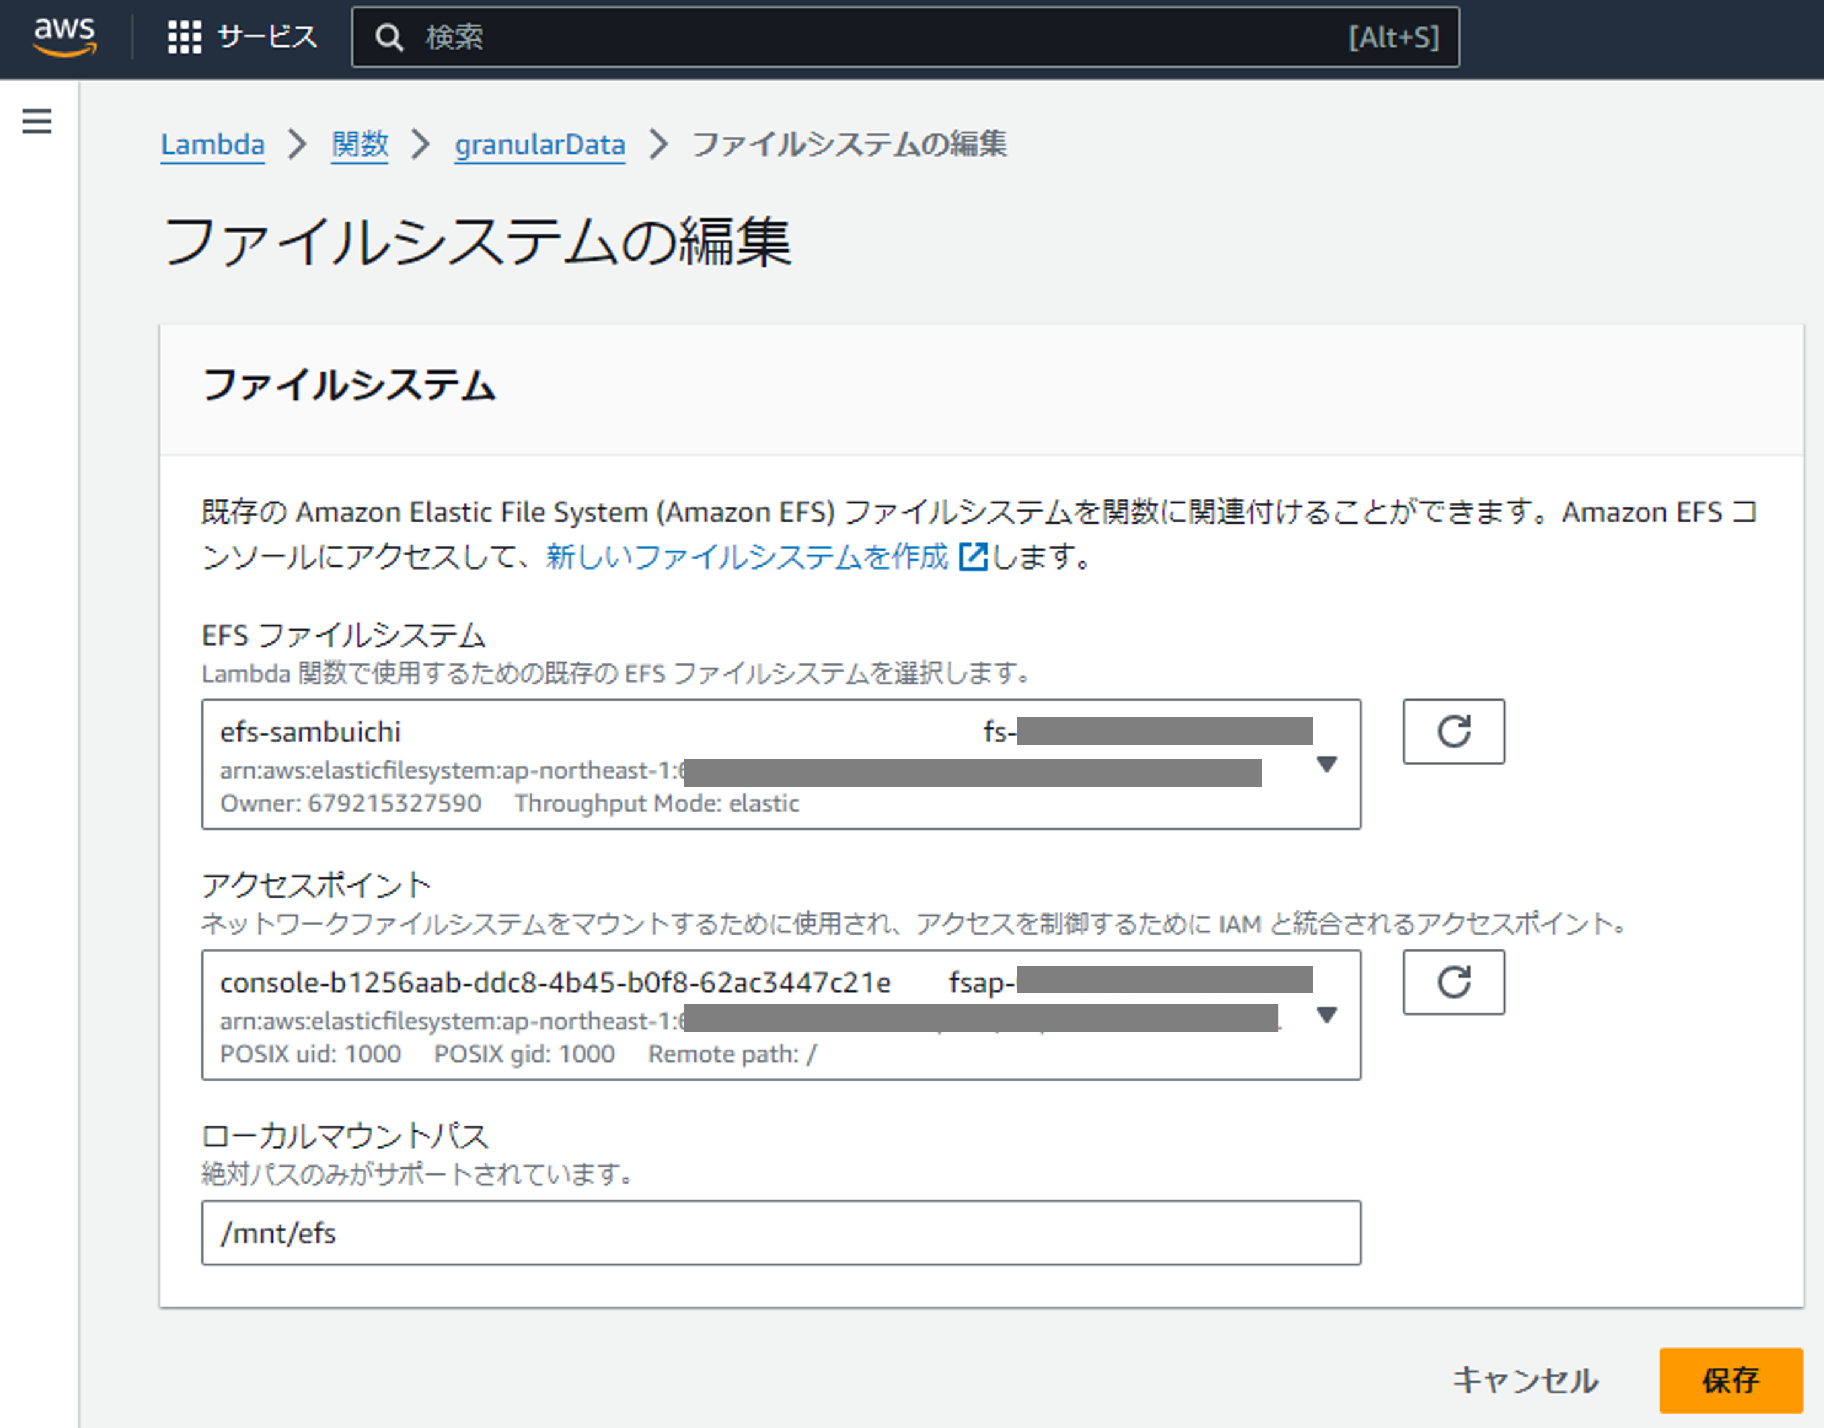Screen dimensions: 1824x1428
Task: Open 新しいファイルシステムを作成 link
Action: coord(746,557)
